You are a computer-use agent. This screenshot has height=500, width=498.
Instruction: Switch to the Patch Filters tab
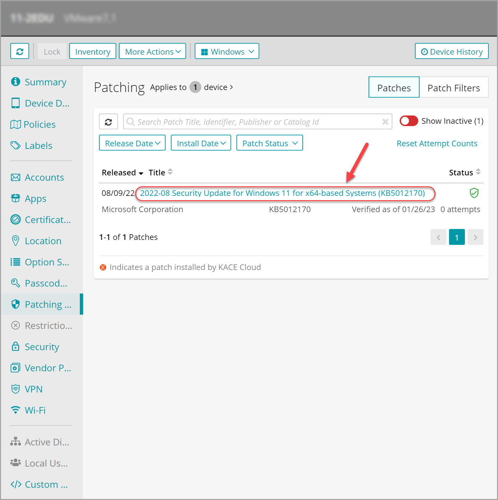(x=453, y=88)
